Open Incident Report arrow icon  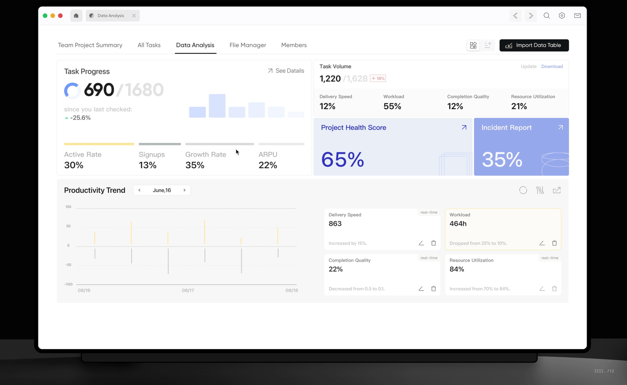(x=560, y=128)
